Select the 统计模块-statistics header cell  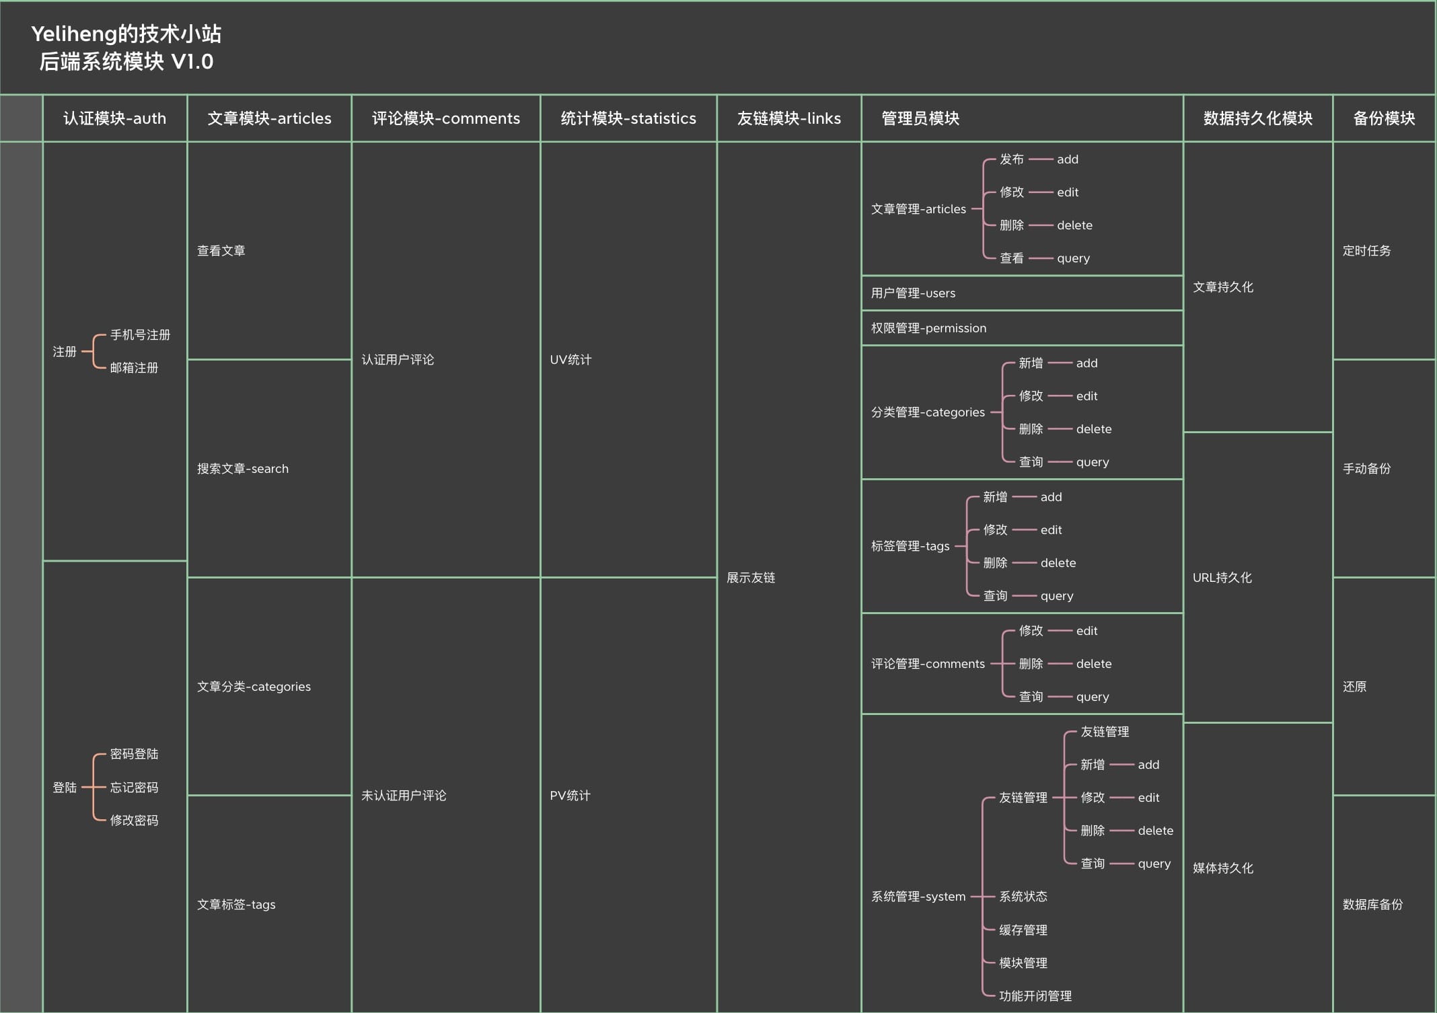[628, 118]
